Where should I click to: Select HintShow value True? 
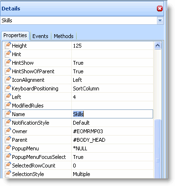[78, 63]
